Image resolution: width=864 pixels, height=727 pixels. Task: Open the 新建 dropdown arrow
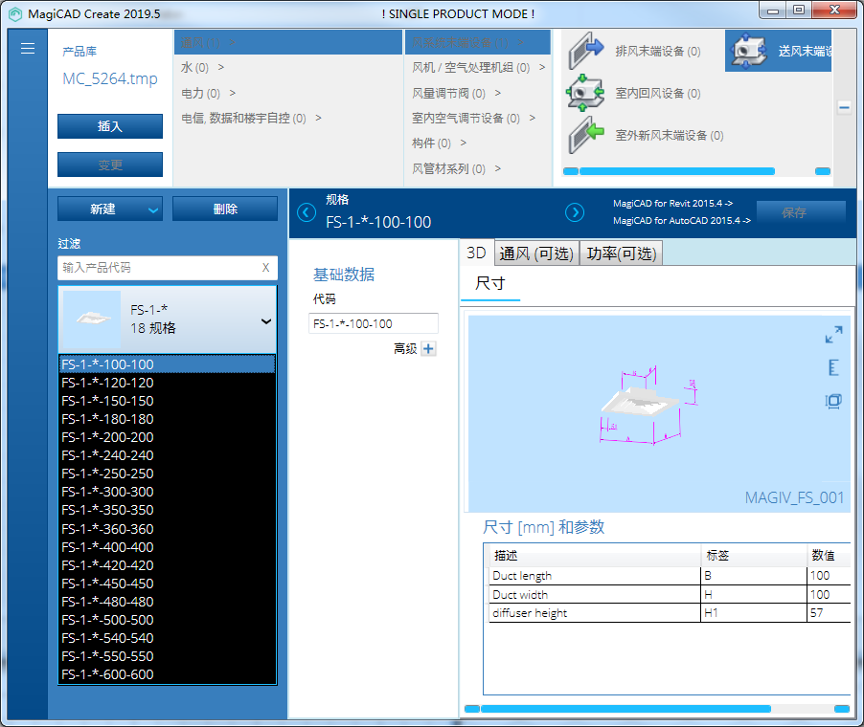point(153,209)
